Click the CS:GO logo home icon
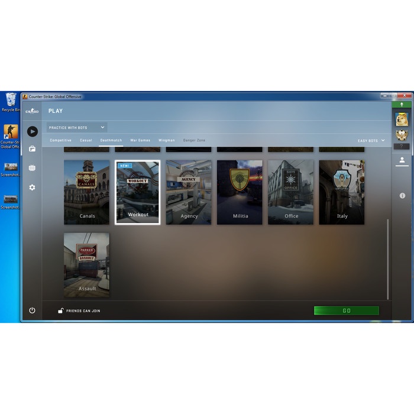 pyautogui.click(x=32, y=111)
